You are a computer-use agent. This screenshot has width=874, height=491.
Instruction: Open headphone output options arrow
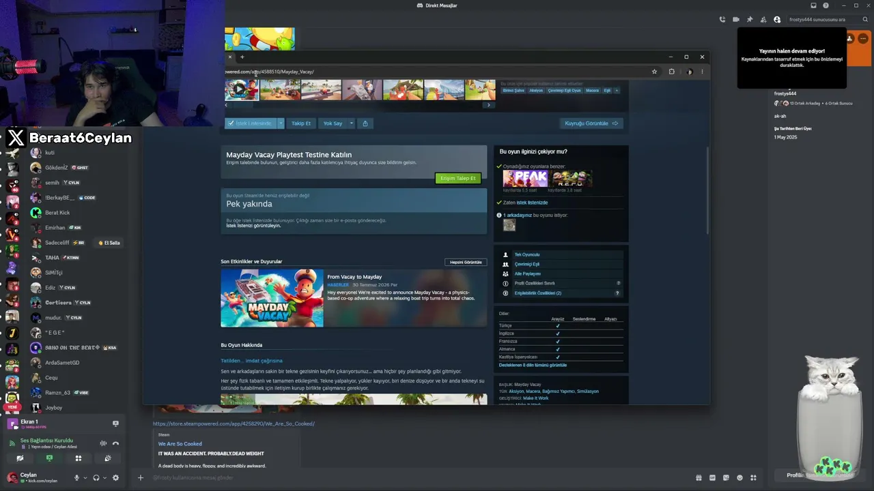[104, 478]
